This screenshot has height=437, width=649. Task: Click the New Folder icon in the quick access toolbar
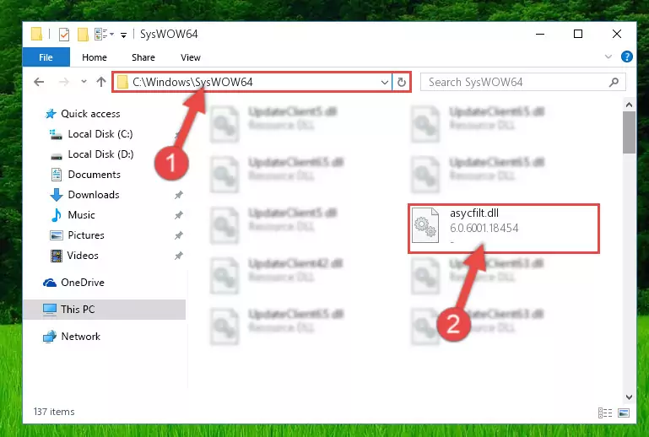(x=83, y=34)
